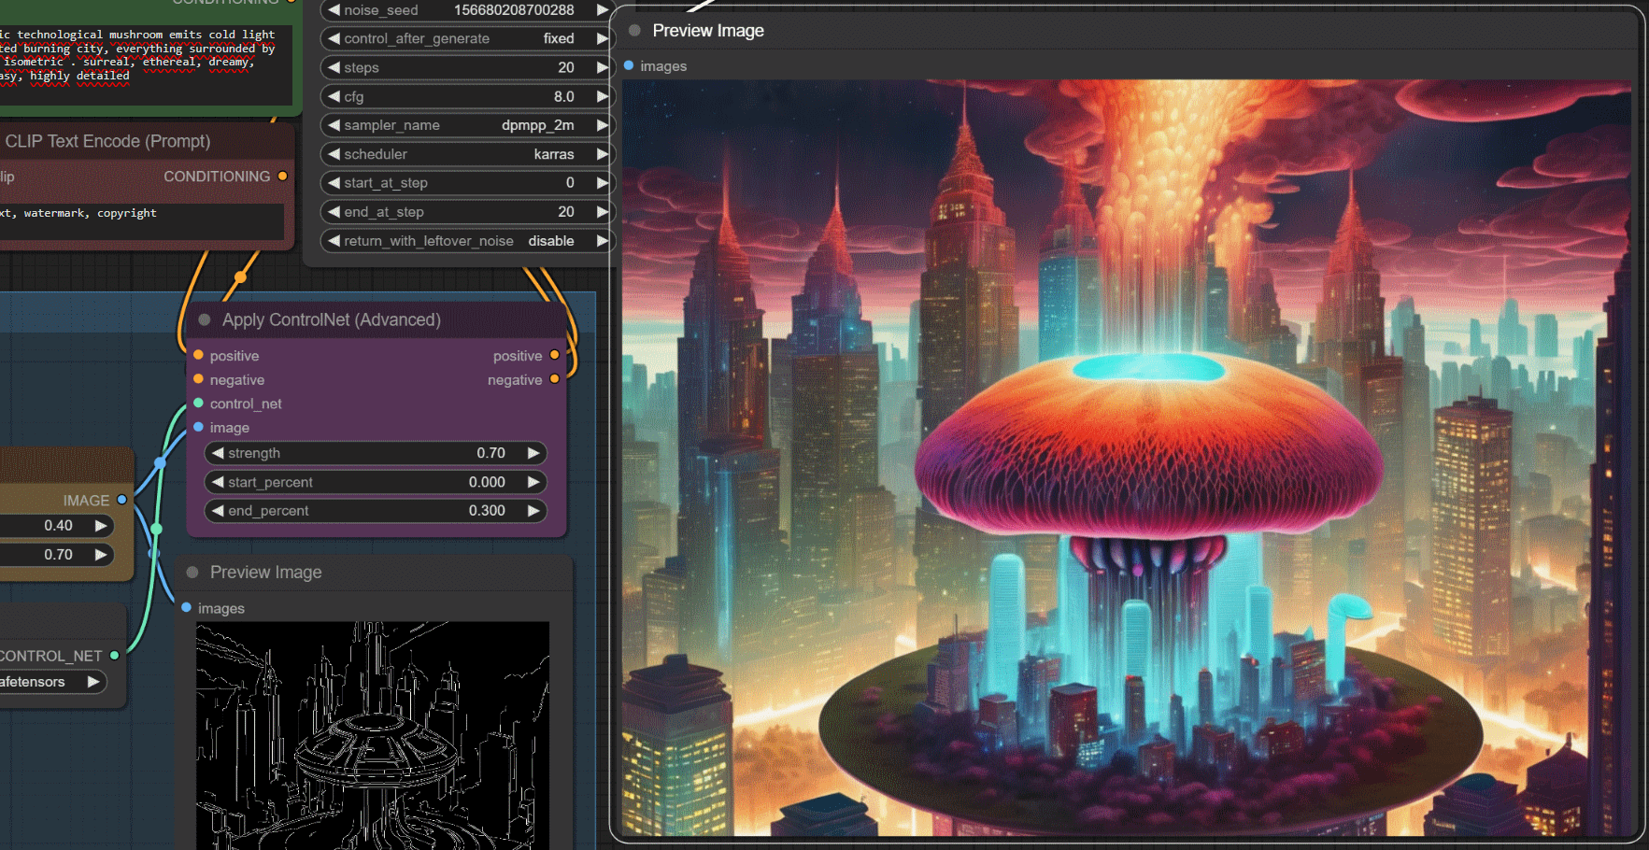
Task: Click the positive output connector of ControlNet
Action: tap(554, 355)
